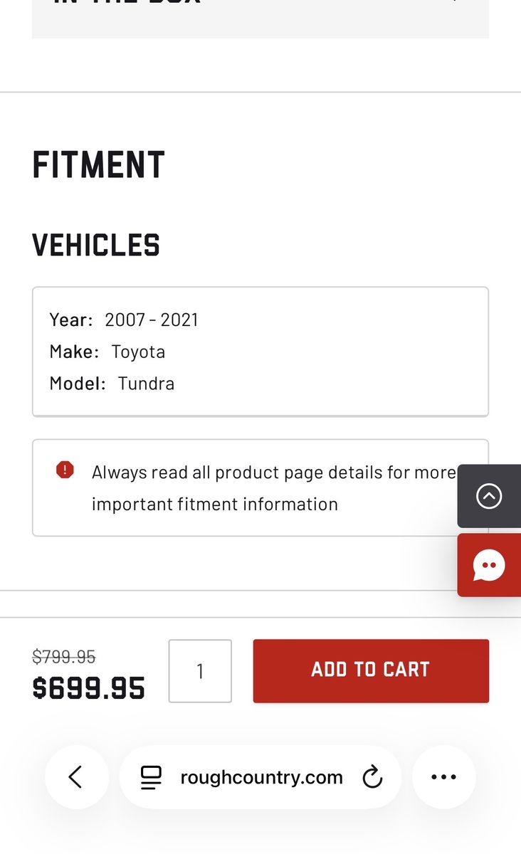Image resolution: width=521 pixels, height=854 pixels.
Task: Tap the roughcountry.com address text
Action: (x=261, y=777)
